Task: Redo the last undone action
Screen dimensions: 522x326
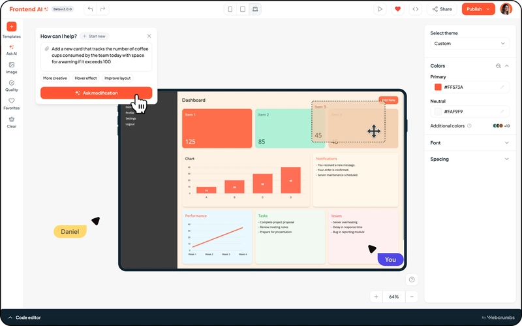Action: point(102,9)
